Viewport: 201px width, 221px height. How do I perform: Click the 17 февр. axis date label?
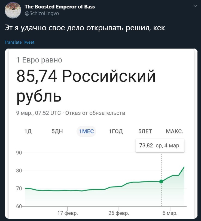pos(68,213)
